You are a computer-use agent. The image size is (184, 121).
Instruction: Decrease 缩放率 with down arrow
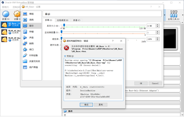click(157, 40)
